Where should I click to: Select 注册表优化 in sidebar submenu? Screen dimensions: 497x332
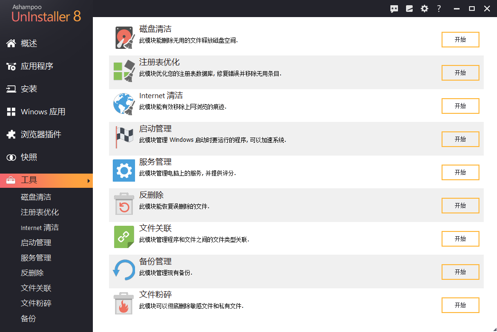click(x=40, y=212)
